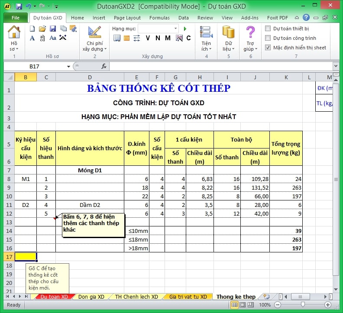Adjust the zoom slider handle in status bar
The height and width of the screenshot is (313, 343).
(x=302, y=305)
